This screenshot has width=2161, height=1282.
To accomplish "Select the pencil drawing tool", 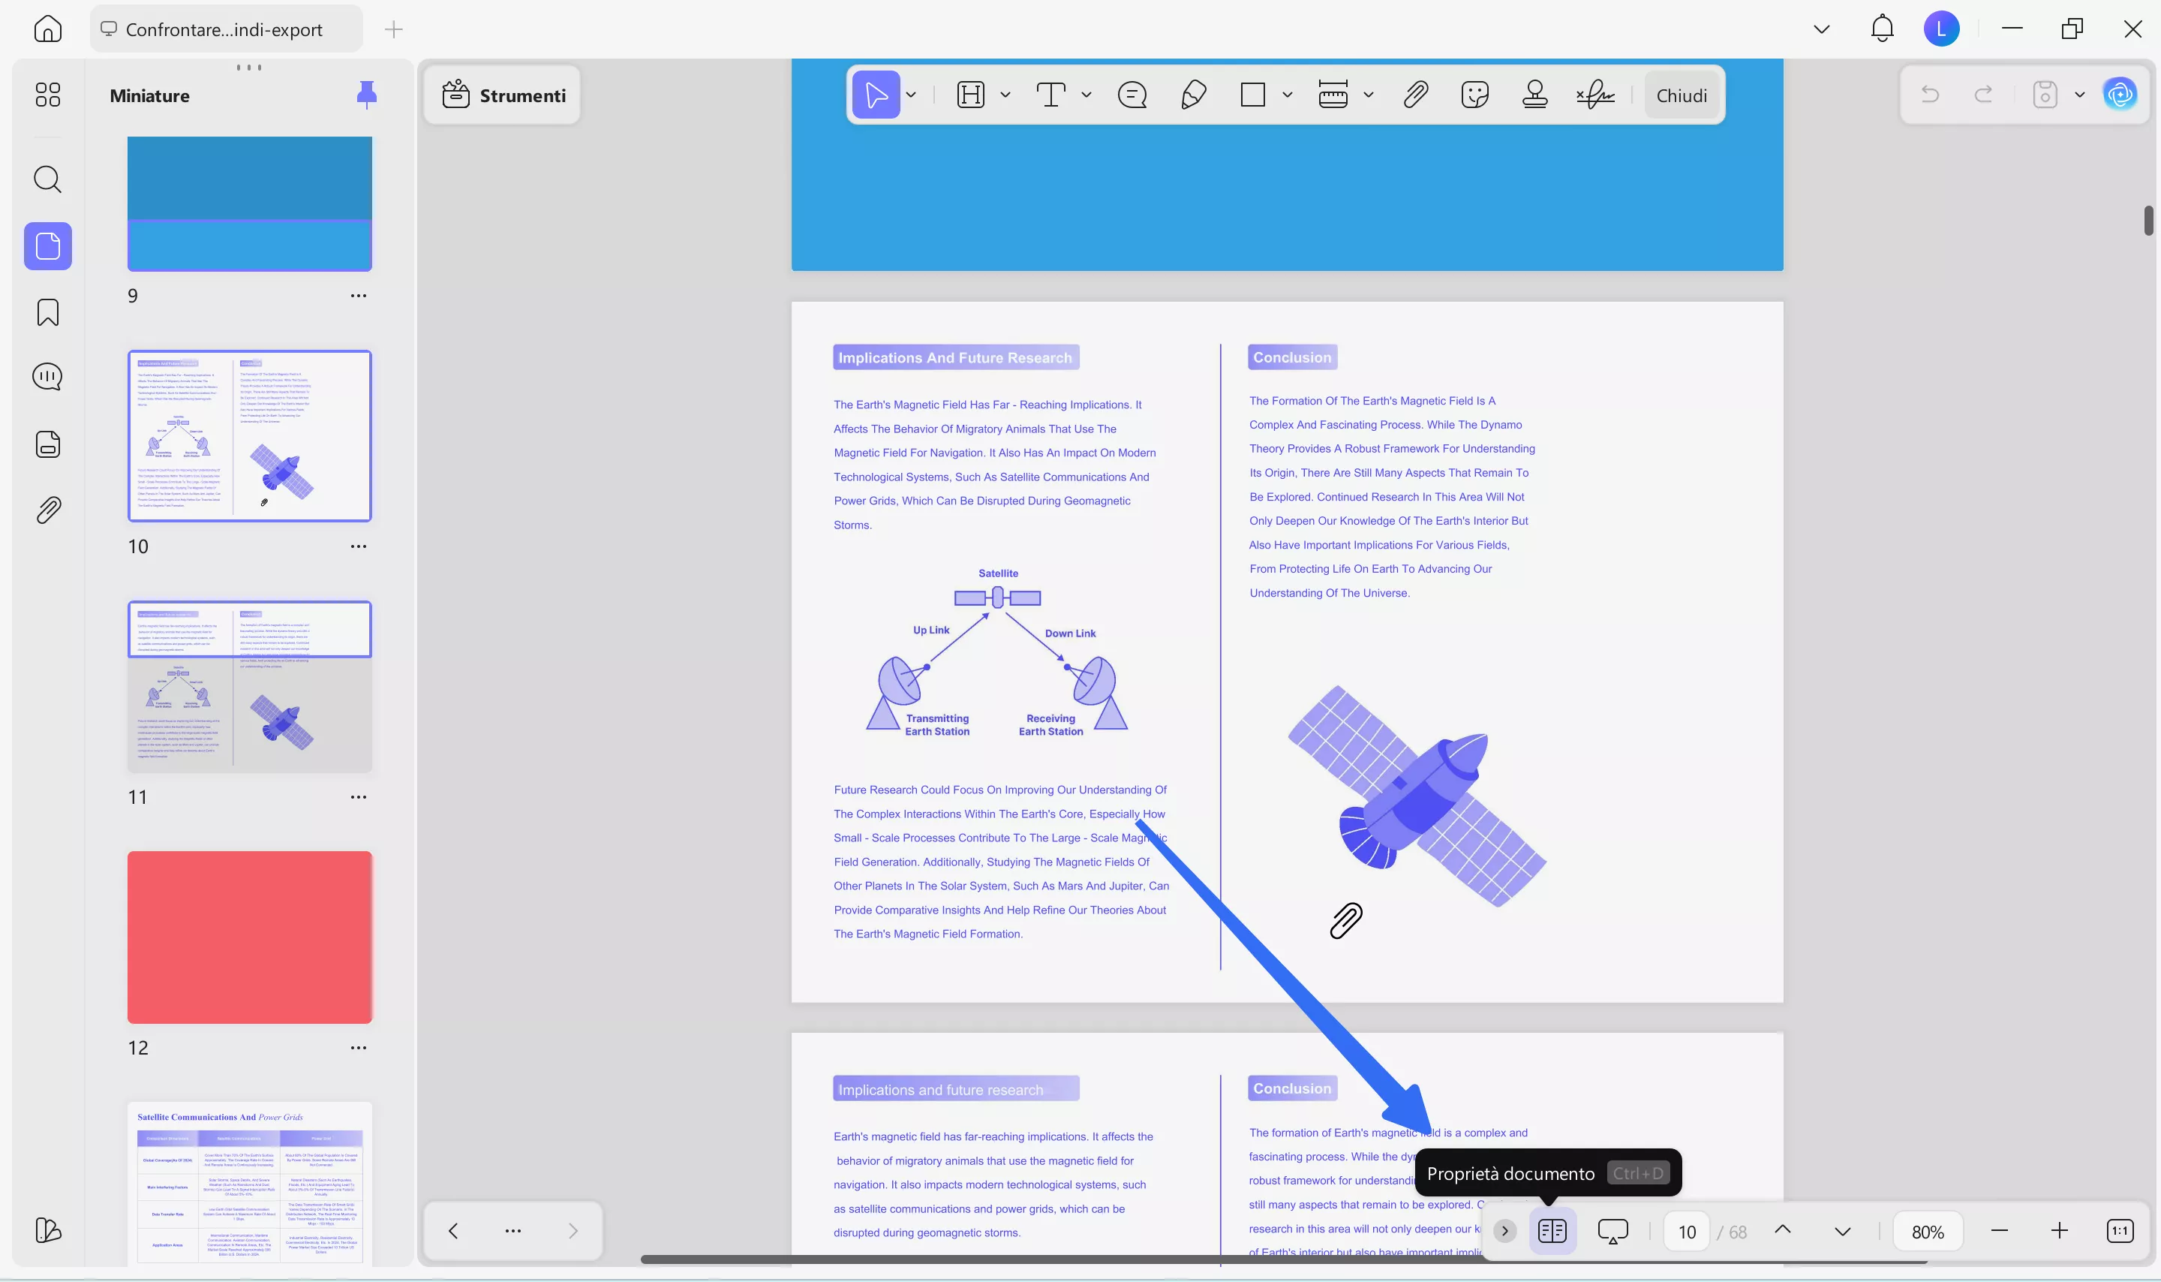I will 1192,94.
